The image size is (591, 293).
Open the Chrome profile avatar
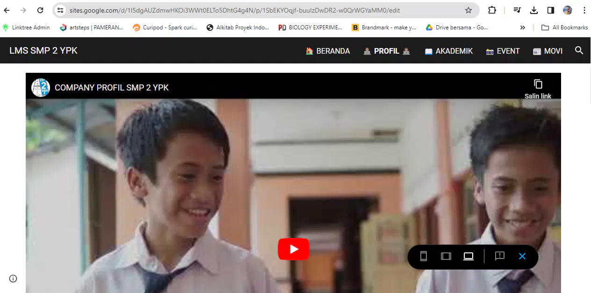(568, 10)
